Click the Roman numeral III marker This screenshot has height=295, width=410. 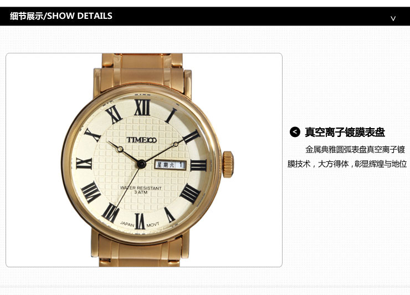(x=198, y=165)
